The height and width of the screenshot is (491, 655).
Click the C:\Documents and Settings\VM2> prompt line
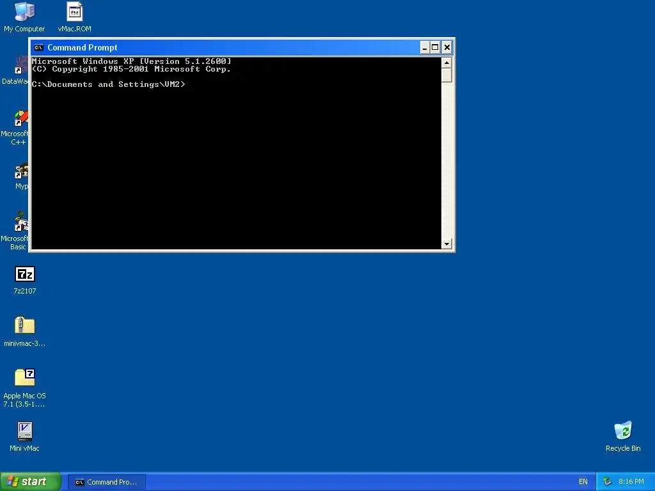108,84
